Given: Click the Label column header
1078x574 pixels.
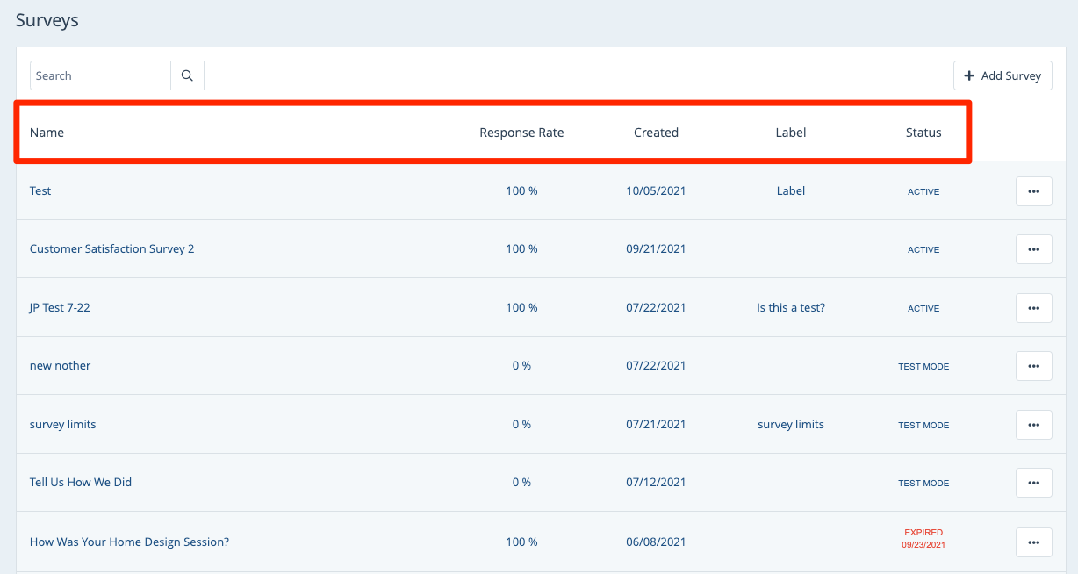Looking at the screenshot, I should click(790, 133).
